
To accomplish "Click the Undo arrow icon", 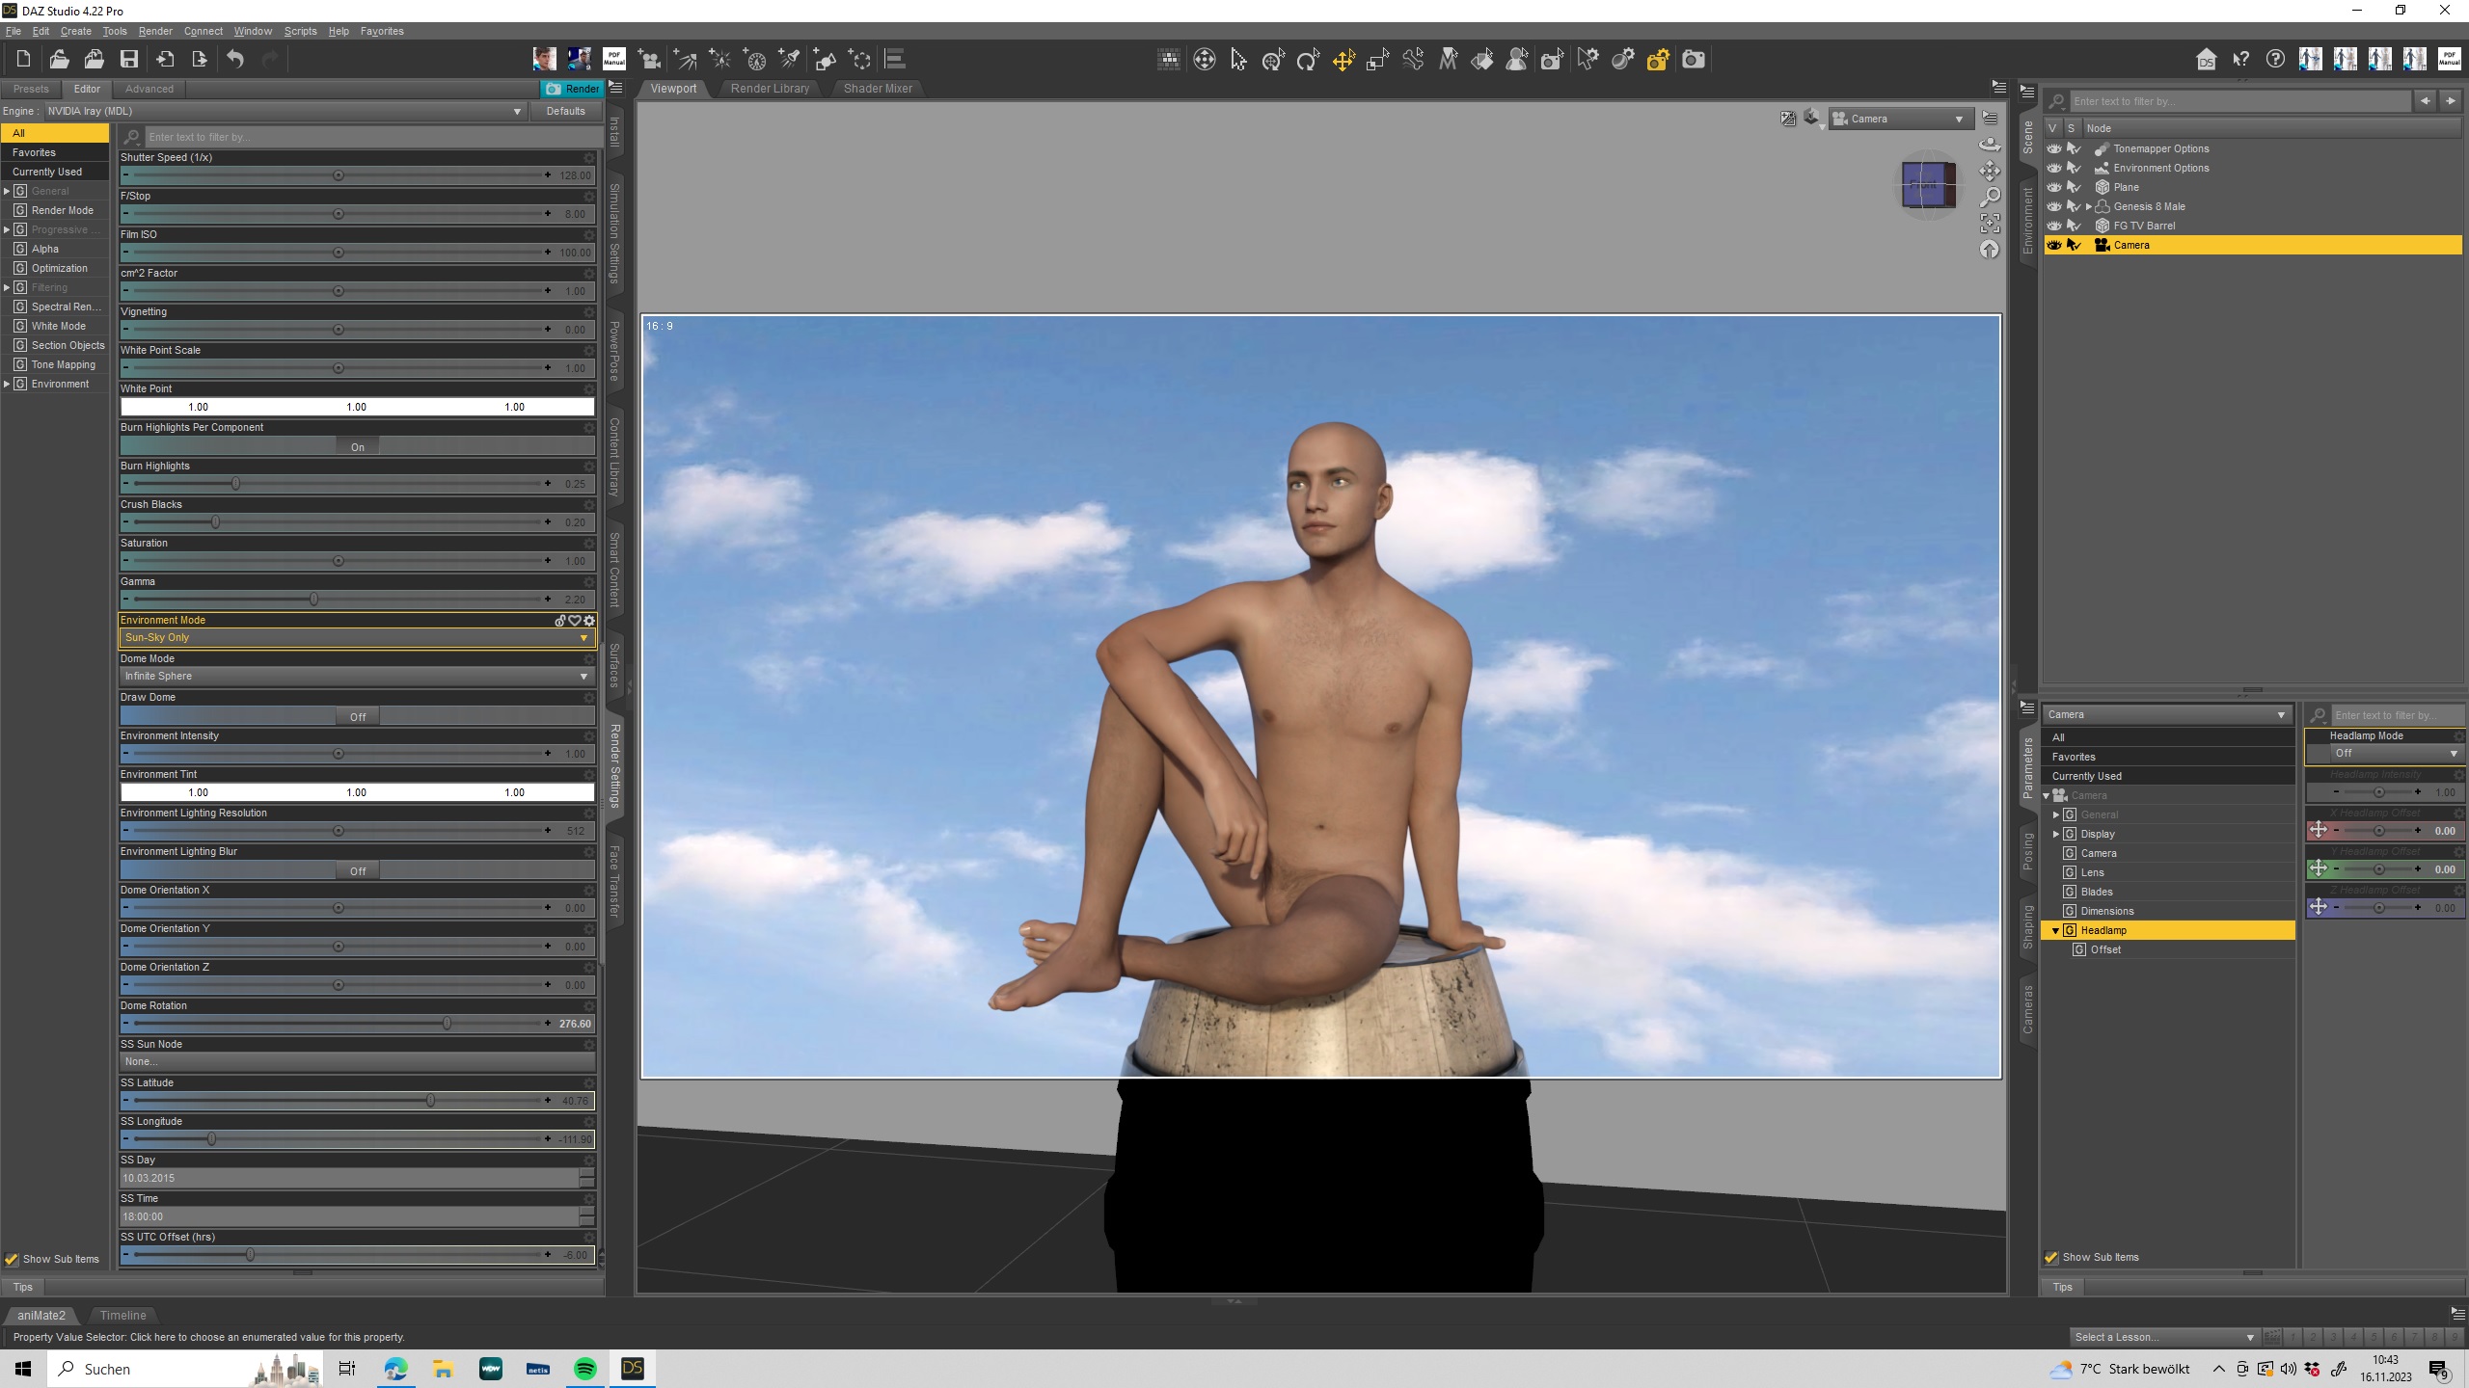I will [x=235, y=60].
